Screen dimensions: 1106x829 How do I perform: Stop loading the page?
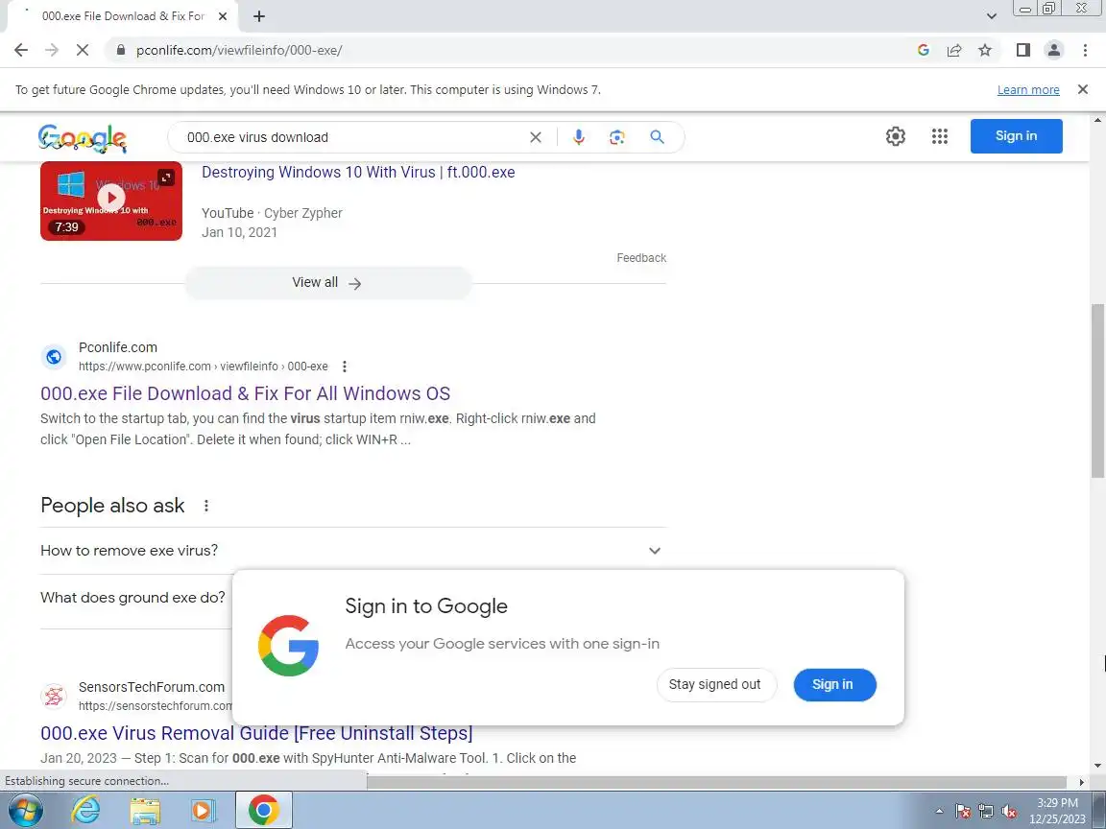(82, 50)
